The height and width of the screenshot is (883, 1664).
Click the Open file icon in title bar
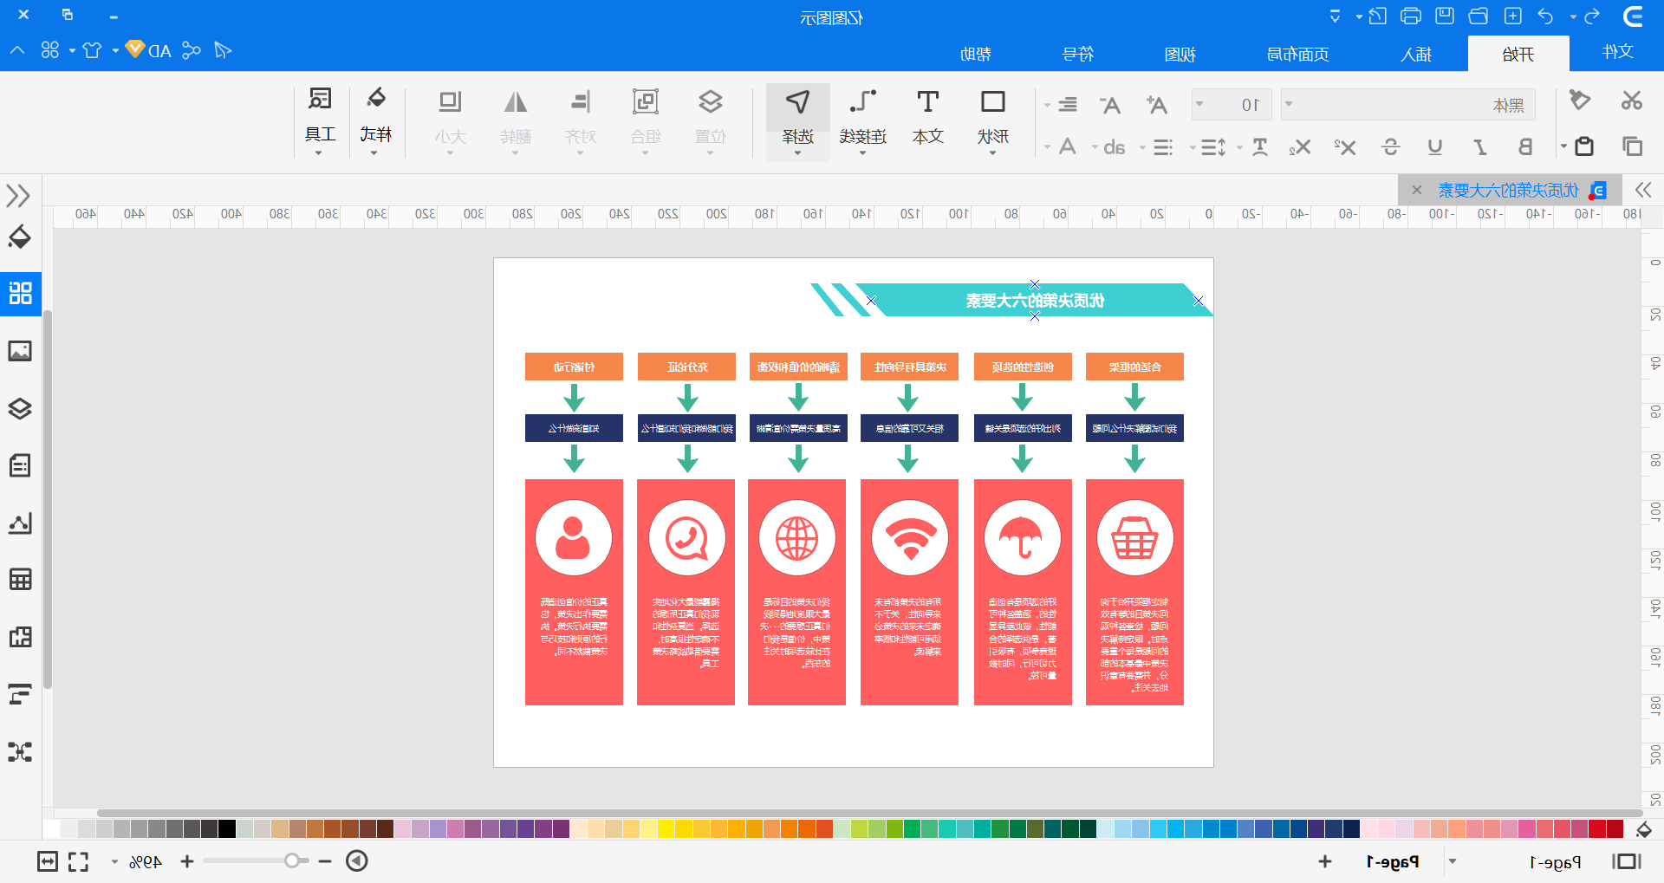coord(1479,16)
